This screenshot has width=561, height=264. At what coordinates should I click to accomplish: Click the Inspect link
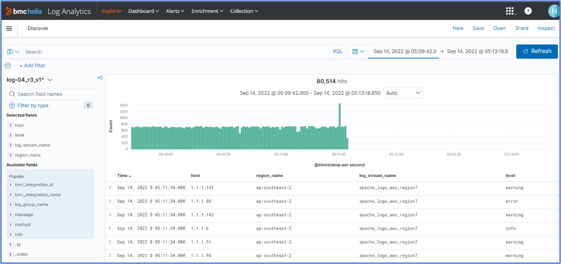tap(546, 28)
